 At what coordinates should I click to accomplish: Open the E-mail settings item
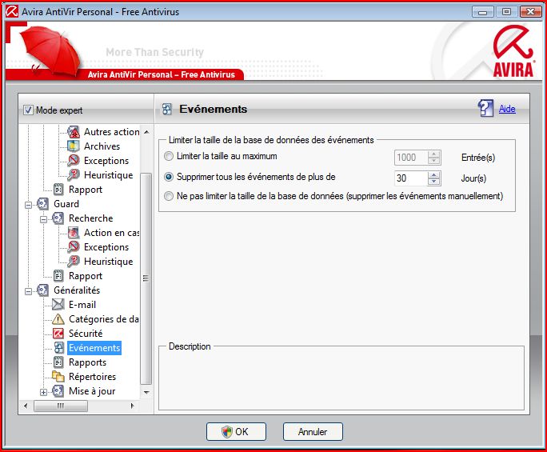[82, 305]
